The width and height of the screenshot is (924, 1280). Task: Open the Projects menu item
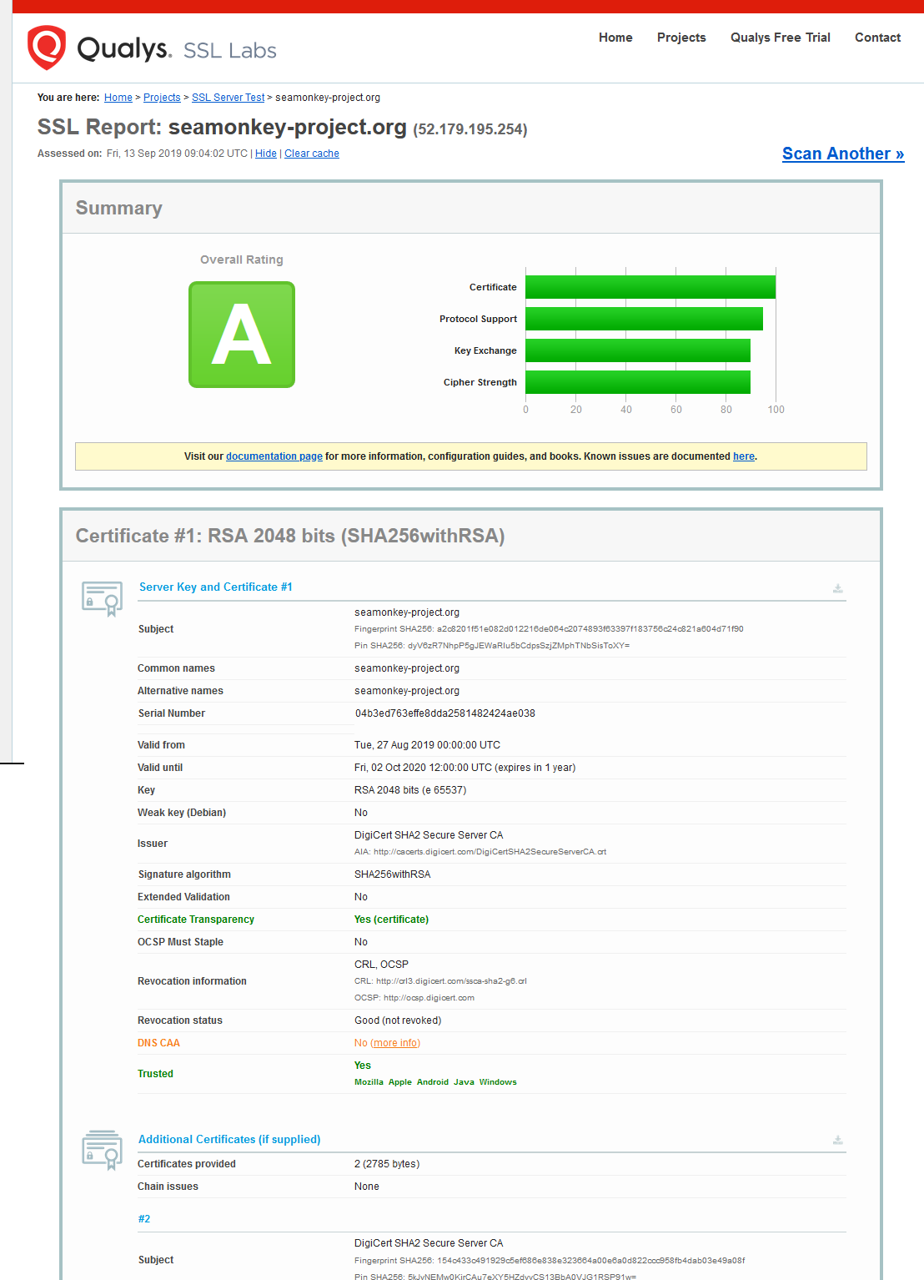[x=681, y=38]
